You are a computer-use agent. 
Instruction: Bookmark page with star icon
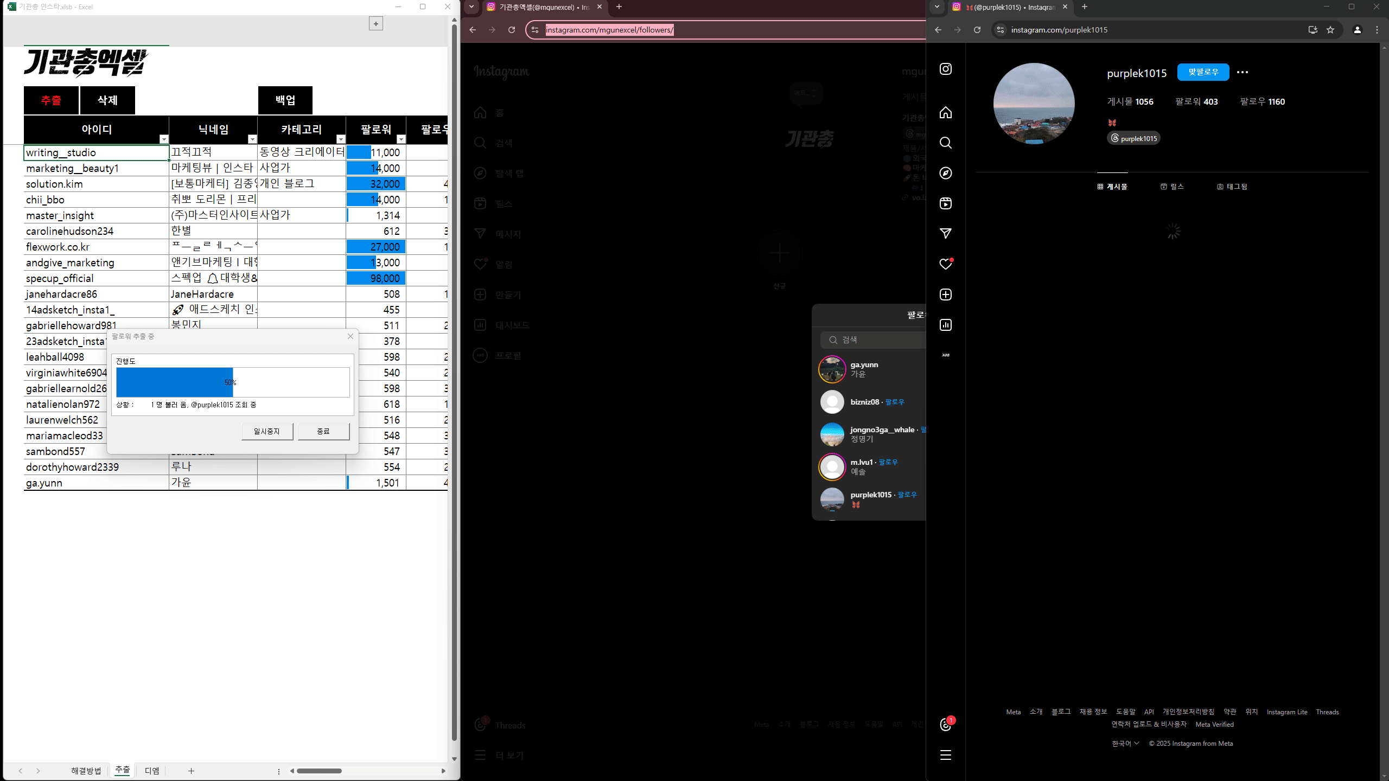click(x=1330, y=30)
